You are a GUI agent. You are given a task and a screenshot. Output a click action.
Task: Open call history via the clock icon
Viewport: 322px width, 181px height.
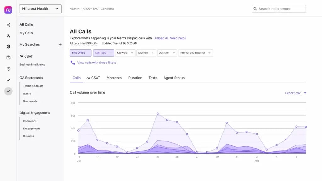click(x=8, y=69)
